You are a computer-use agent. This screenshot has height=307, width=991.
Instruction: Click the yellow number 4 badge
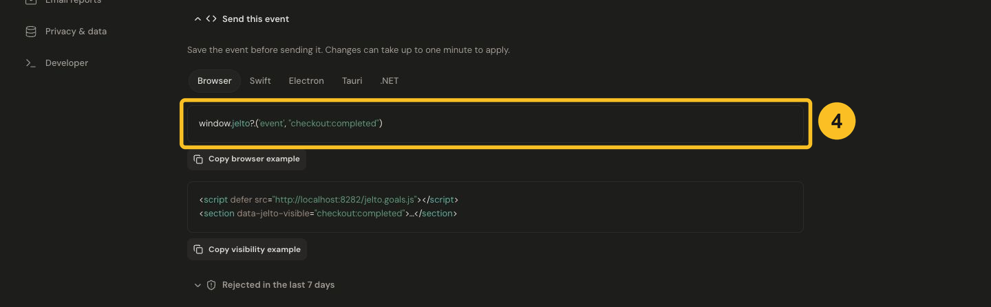point(836,122)
